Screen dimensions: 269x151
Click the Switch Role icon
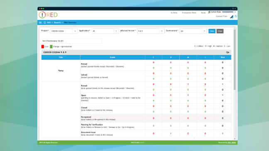209,12
